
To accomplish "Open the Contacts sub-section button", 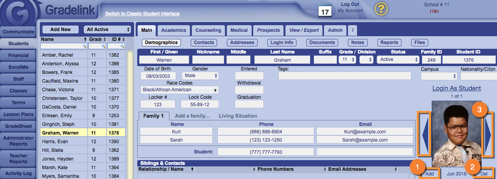I will 204,42.
